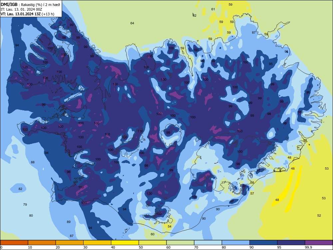The width and height of the screenshot is (333, 250).
Task: Select the 70–80% light blue legend swatch
Action: pos(208,243)
